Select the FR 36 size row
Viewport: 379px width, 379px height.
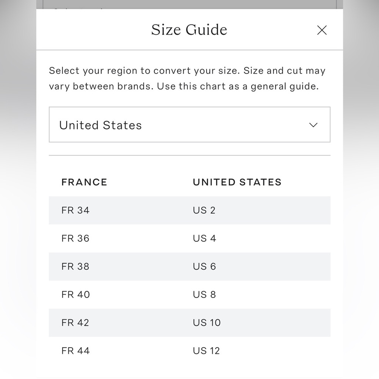click(x=75, y=238)
